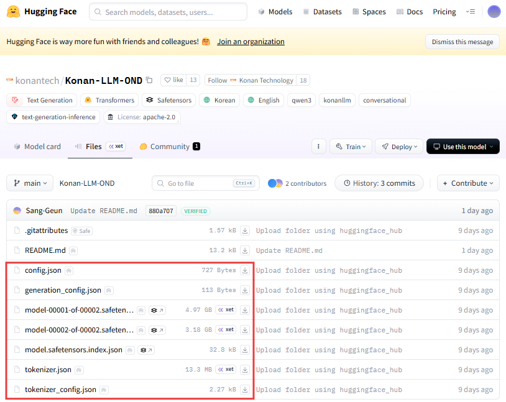Download model.safetensors.index.json file
The image size is (506, 402).
245,350
